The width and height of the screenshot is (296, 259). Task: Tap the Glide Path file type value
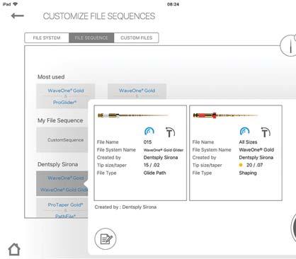point(154,173)
